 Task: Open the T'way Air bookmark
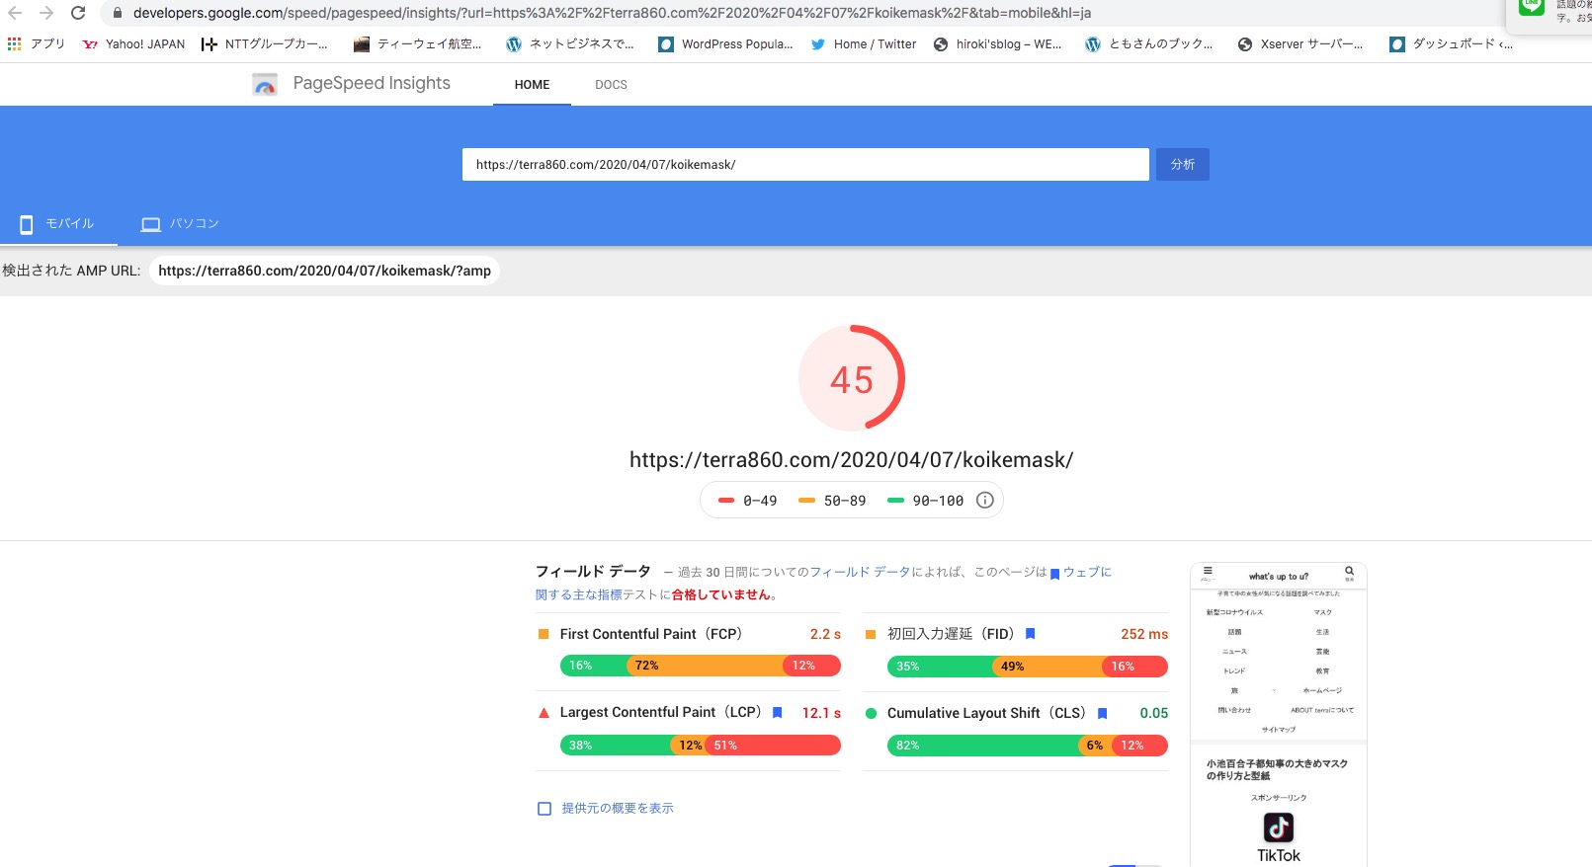pyautogui.click(x=417, y=44)
